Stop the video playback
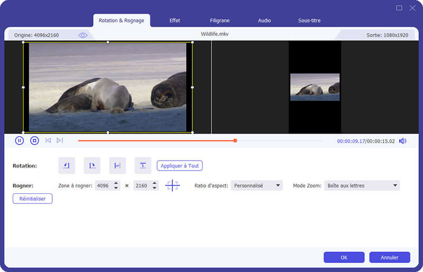The image size is (423, 272). click(34, 140)
